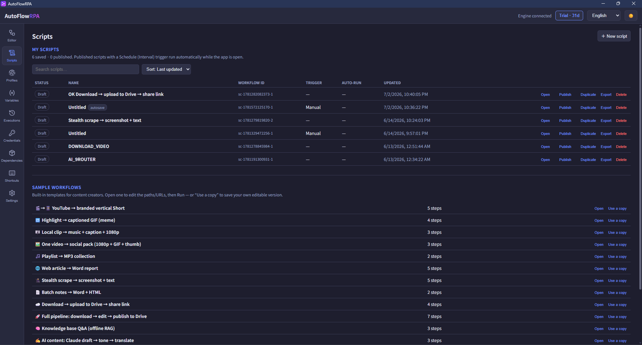This screenshot has width=642, height=345.
Task: Open the language dropdown showing English
Action: tap(604, 16)
